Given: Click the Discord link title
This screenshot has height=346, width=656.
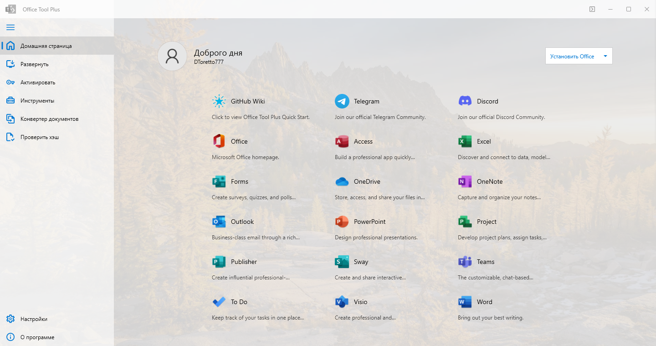Looking at the screenshot, I should [487, 101].
